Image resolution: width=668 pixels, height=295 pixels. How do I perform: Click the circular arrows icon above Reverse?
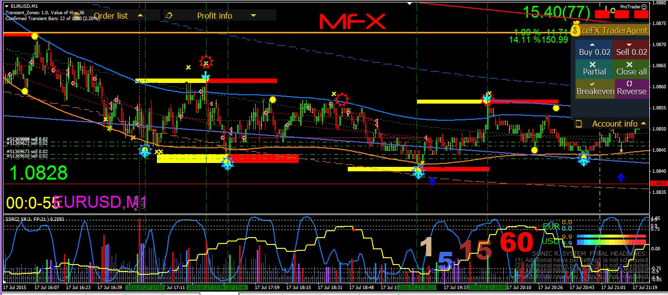coord(629,83)
